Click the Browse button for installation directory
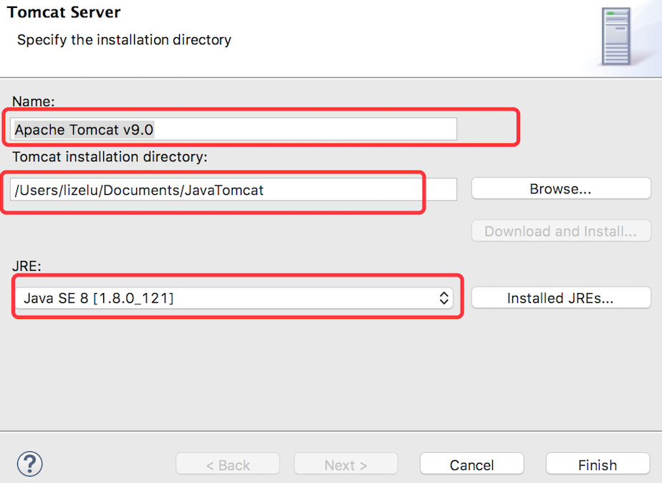Screen dimensions: 662x483 tap(560, 188)
